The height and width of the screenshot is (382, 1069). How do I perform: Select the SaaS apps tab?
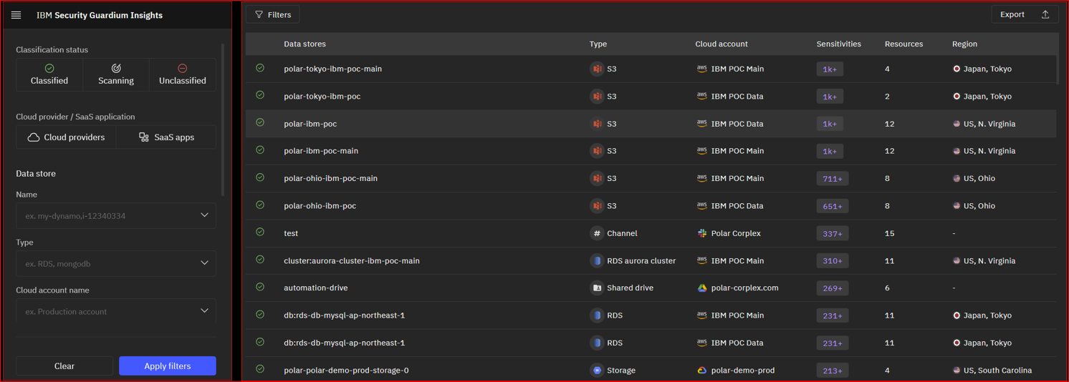pyautogui.click(x=166, y=137)
